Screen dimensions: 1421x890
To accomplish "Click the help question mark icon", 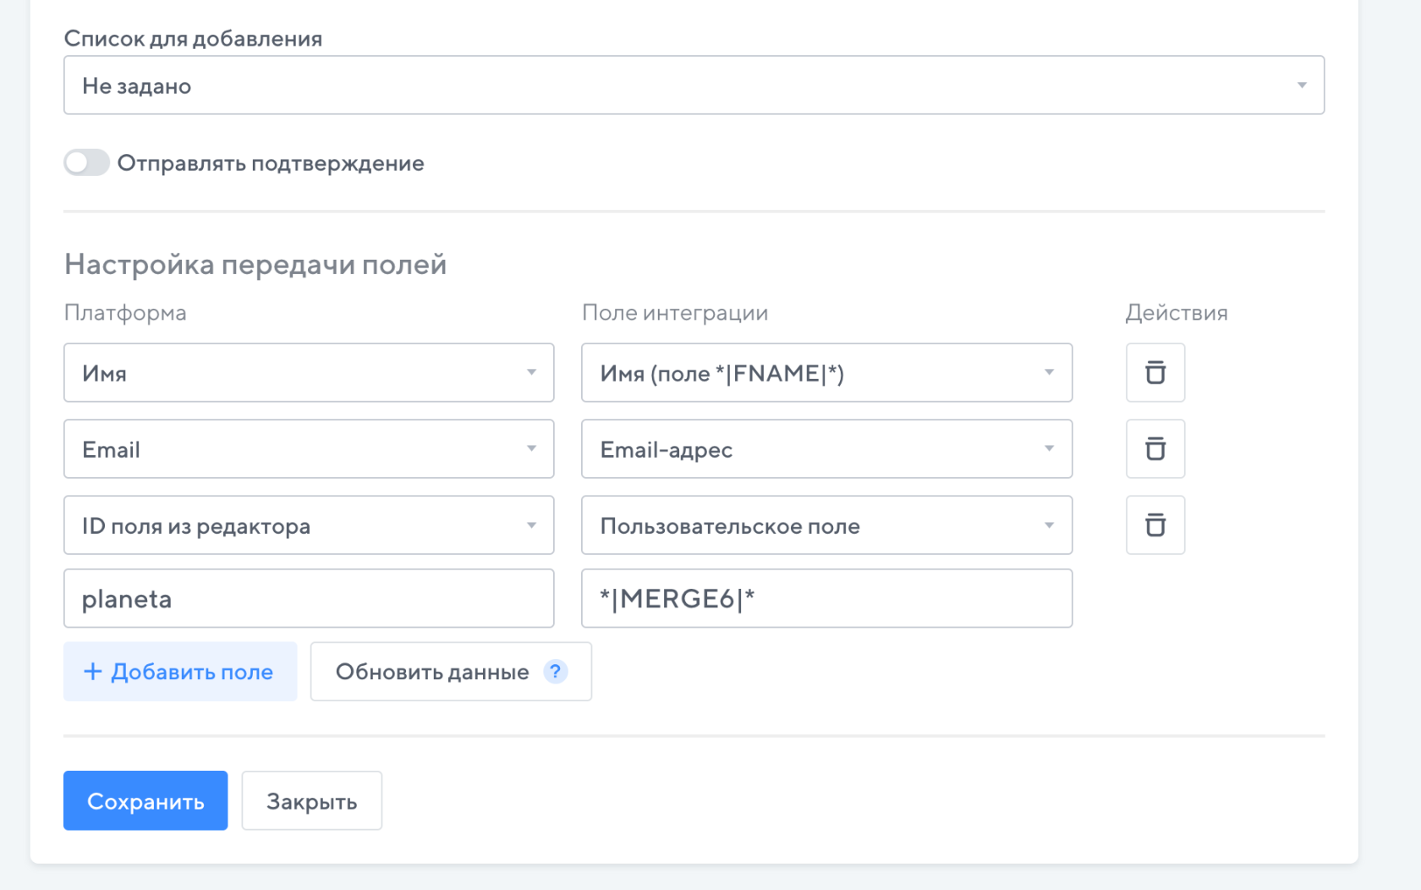I will coord(555,672).
